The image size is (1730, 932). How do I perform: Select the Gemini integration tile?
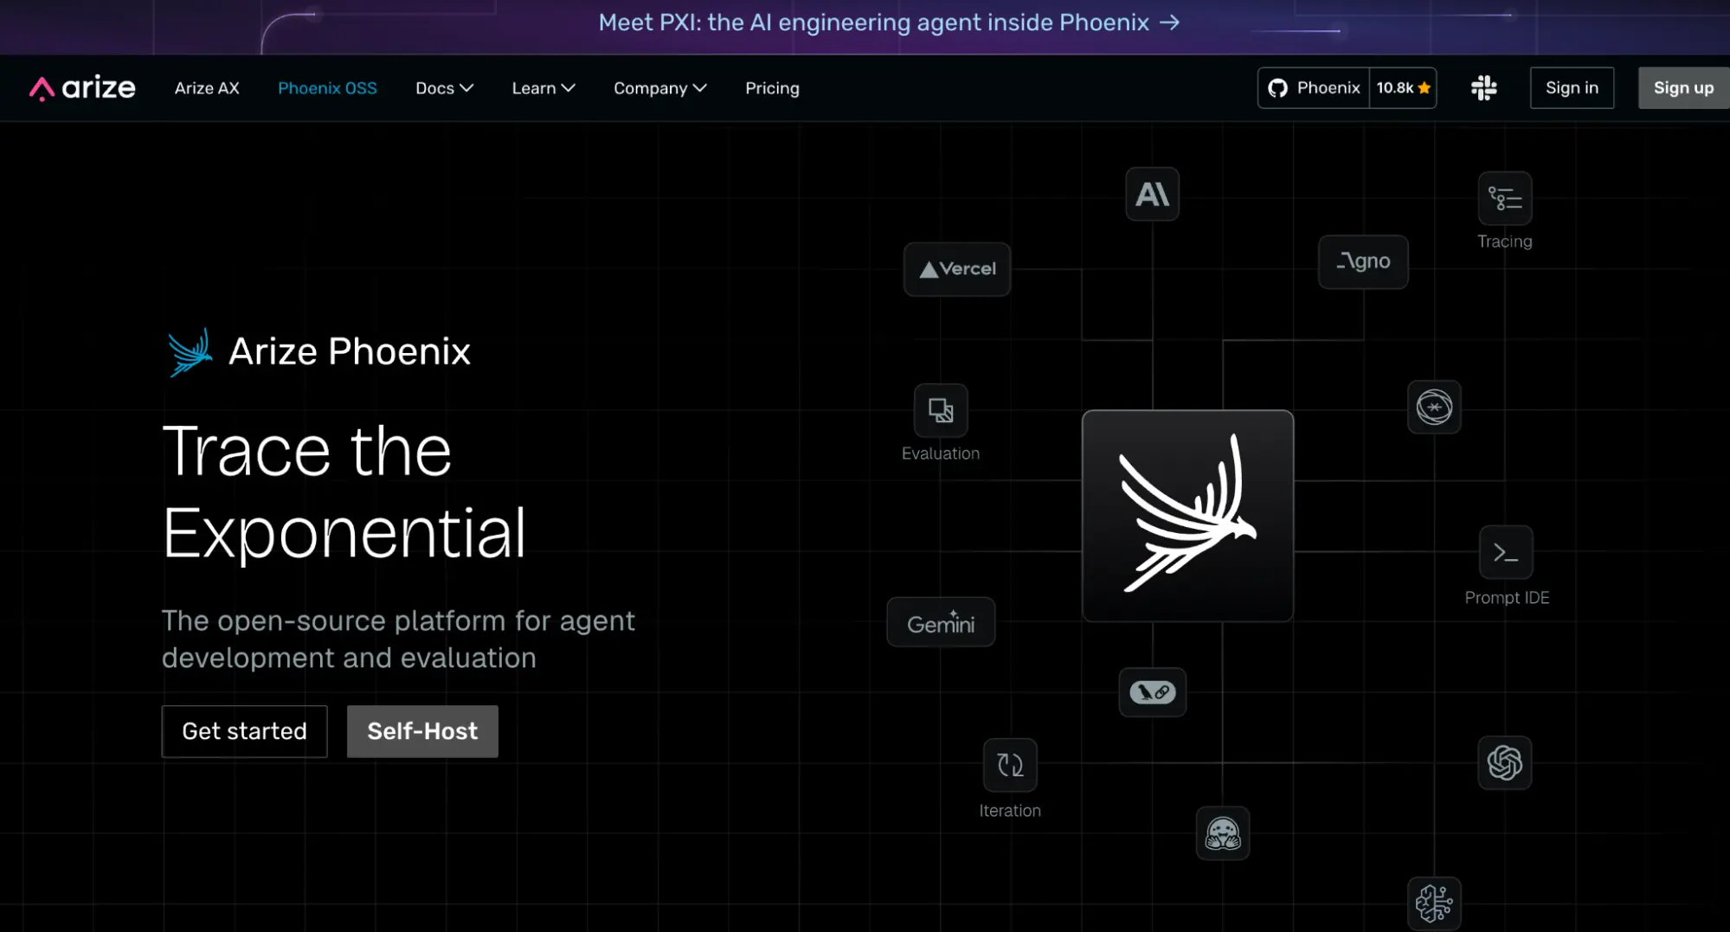click(x=941, y=622)
